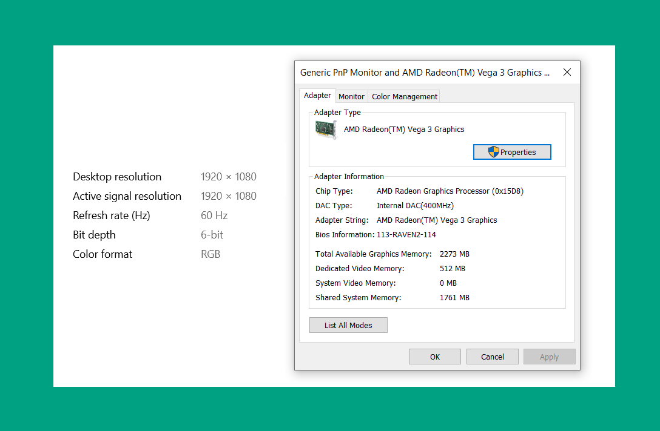660x431 pixels.
Task: Select adapter name AMD Radeon(TM) Vega 3 Graphics under Adapter Type
Action: click(x=404, y=130)
